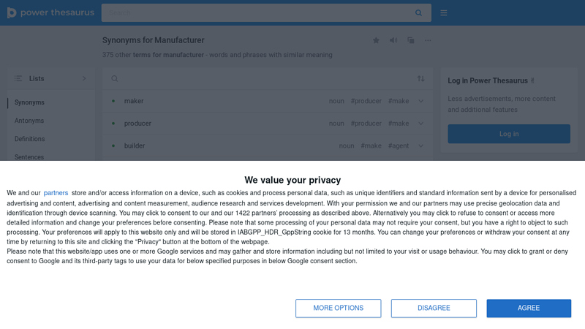
Task: Expand the 'producer' synonym row
Action: click(x=421, y=124)
